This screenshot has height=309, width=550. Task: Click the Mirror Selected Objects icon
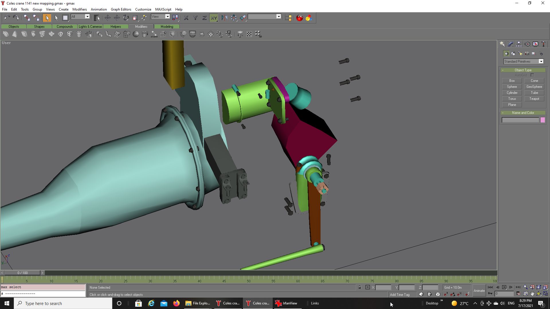click(224, 18)
